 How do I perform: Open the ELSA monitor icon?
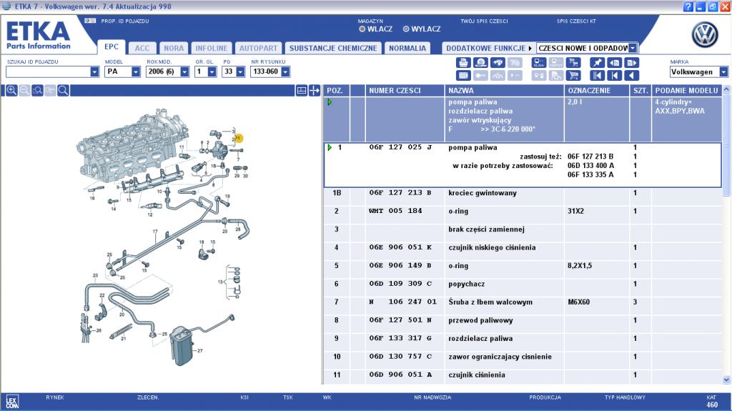[539, 63]
